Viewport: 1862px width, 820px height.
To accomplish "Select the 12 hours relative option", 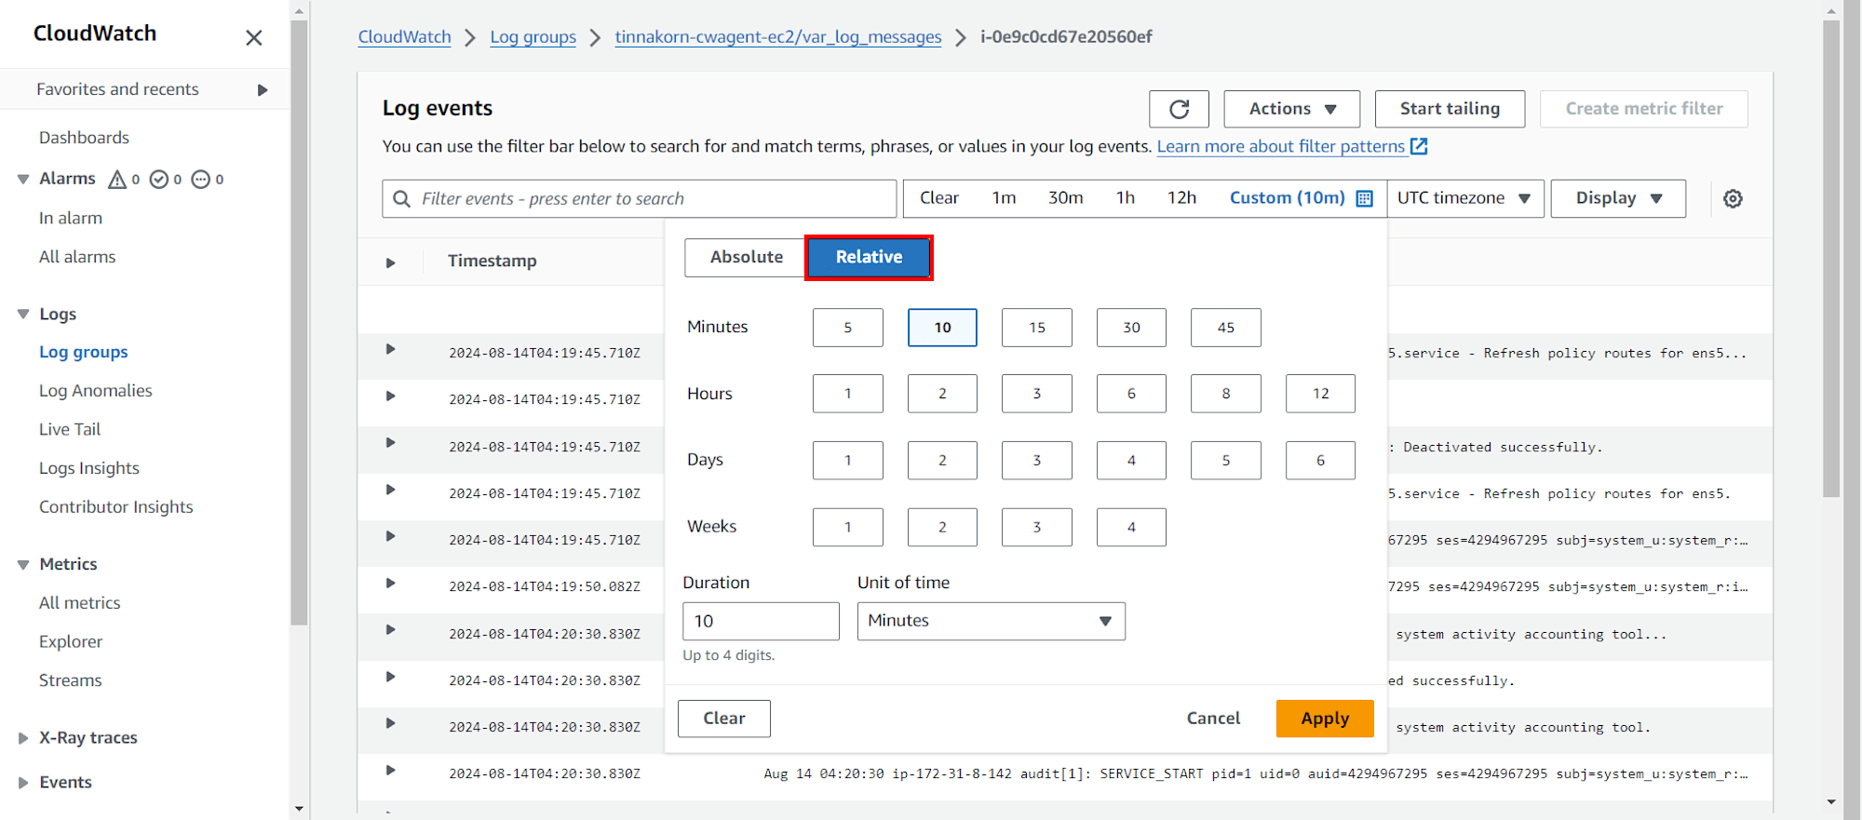I will point(1320,394).
